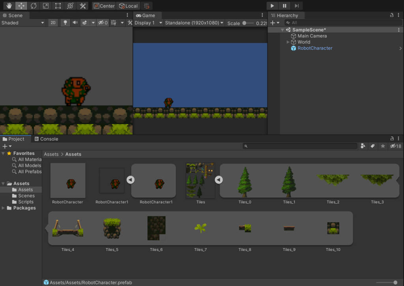Toggle pivot mode Center button
404x286 pixels.
point(104,6)
